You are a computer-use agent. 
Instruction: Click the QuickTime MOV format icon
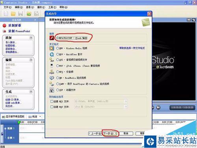(52, 54)
